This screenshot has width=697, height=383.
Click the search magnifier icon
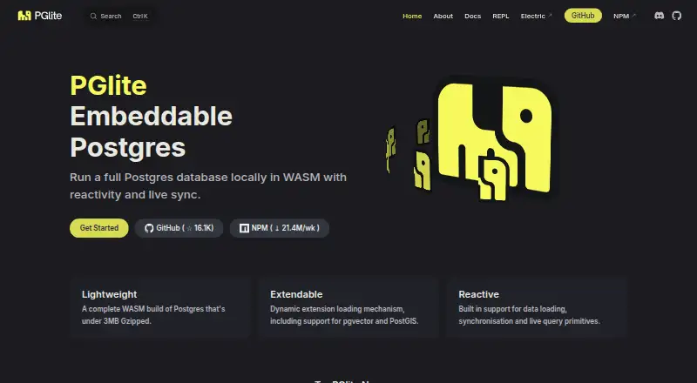(93, 16)
